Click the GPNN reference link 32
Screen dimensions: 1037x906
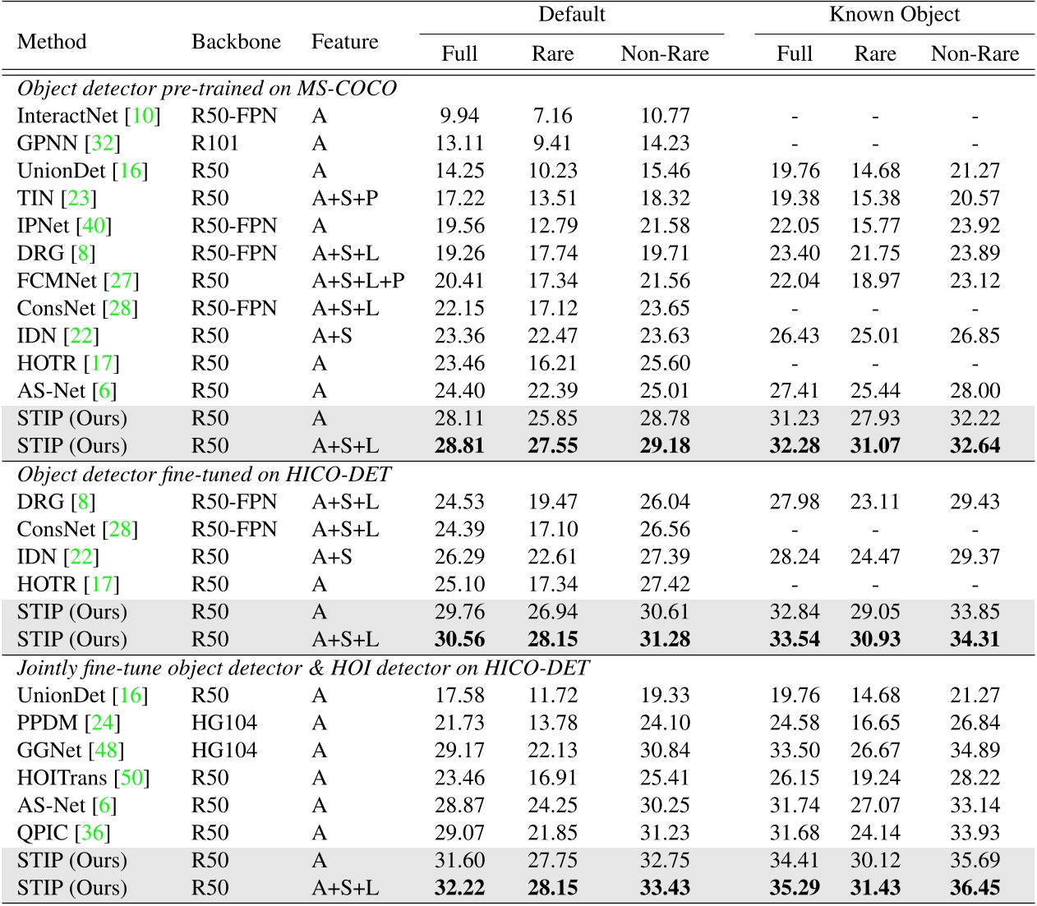coord(104,144)
